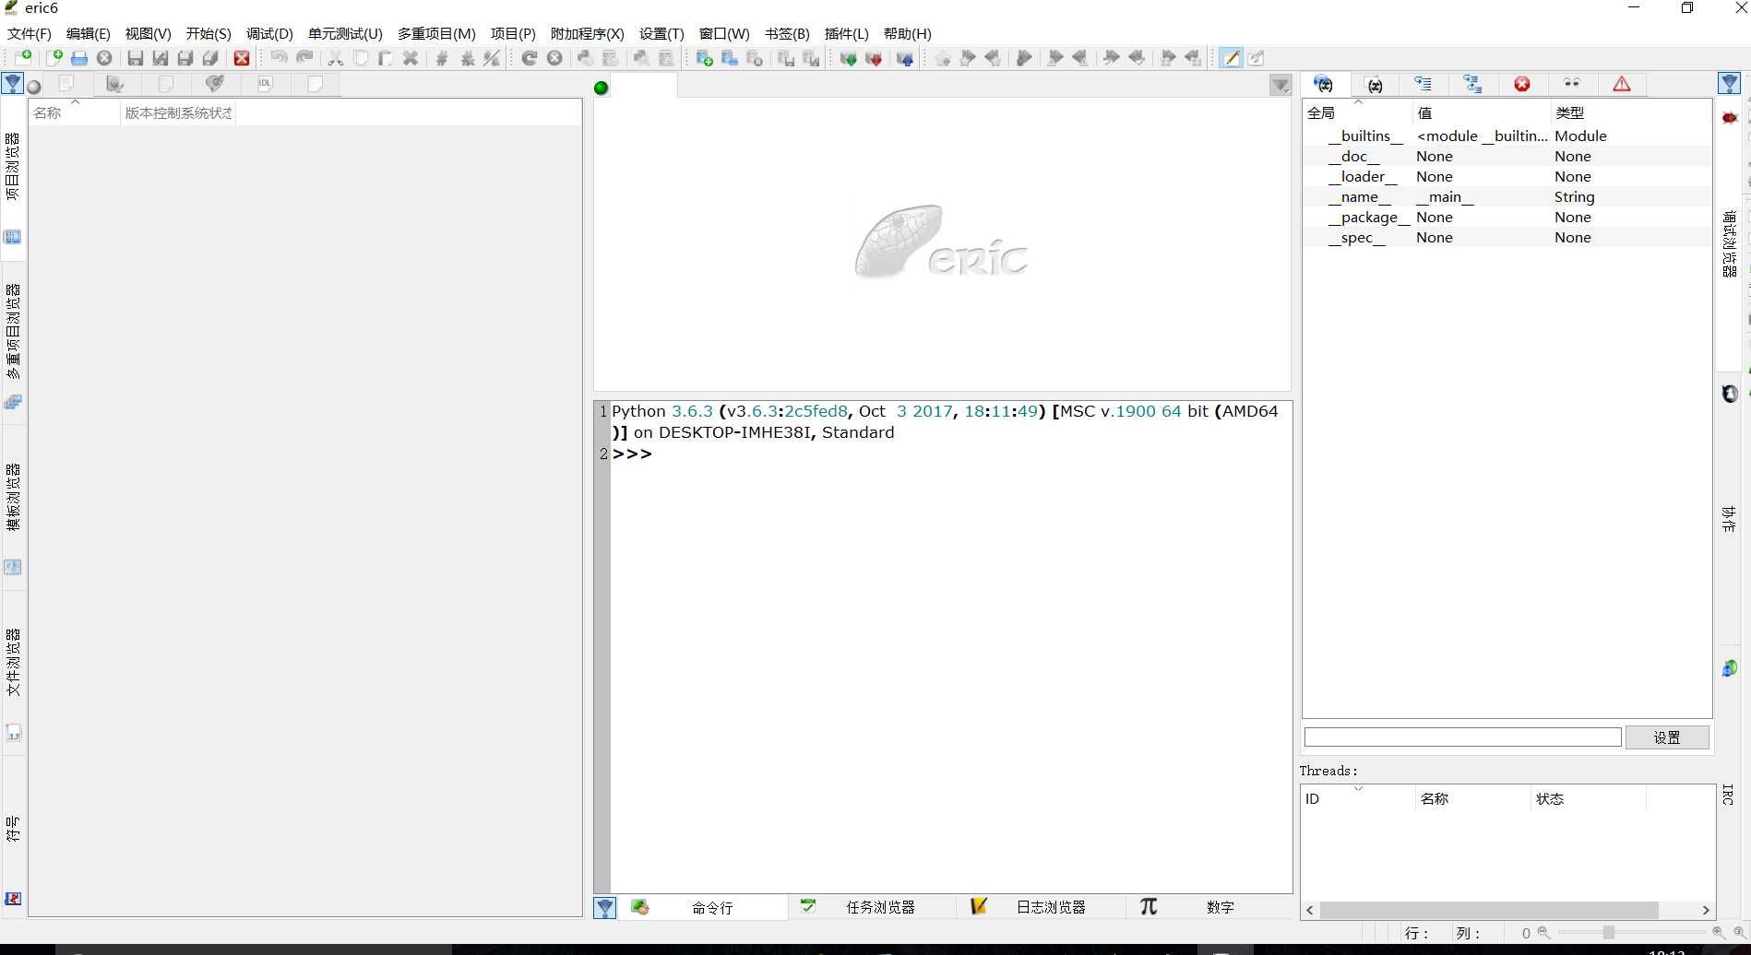This screenshot has height=955, width=1751.
Task: Click the zoom in magnifier in status bar
Action: click(x=1718, y=933)
